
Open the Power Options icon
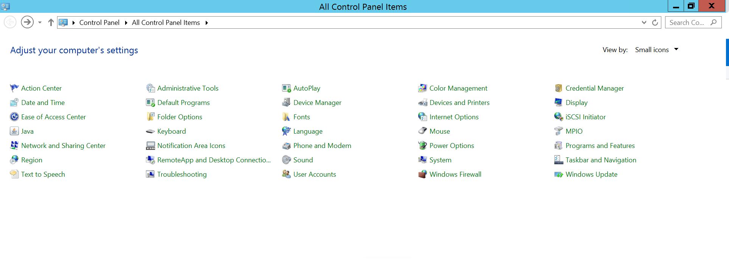(423, 146)
